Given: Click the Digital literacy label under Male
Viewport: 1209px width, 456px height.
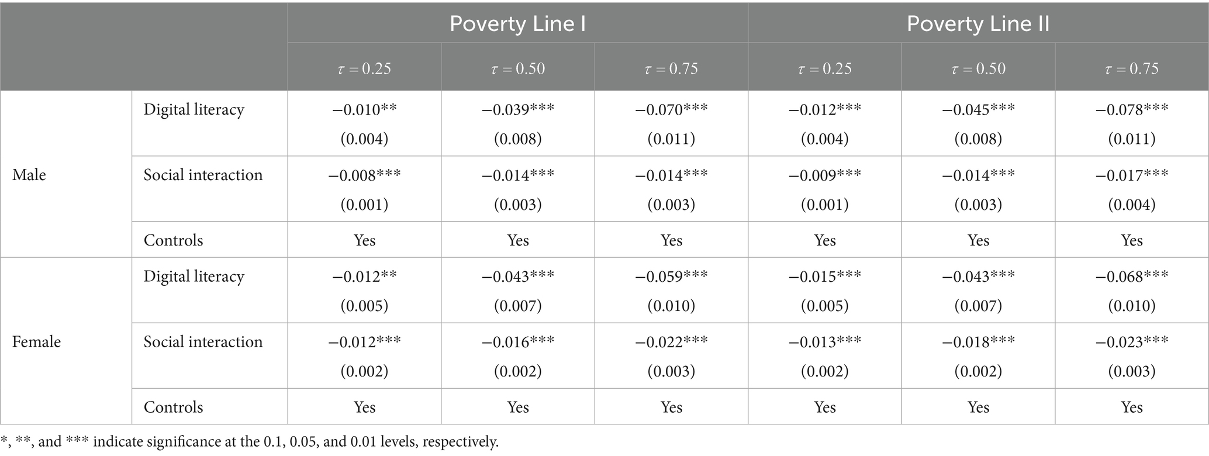Looking at the screenshot, I should pyautogui.click(x=194, y=109).
